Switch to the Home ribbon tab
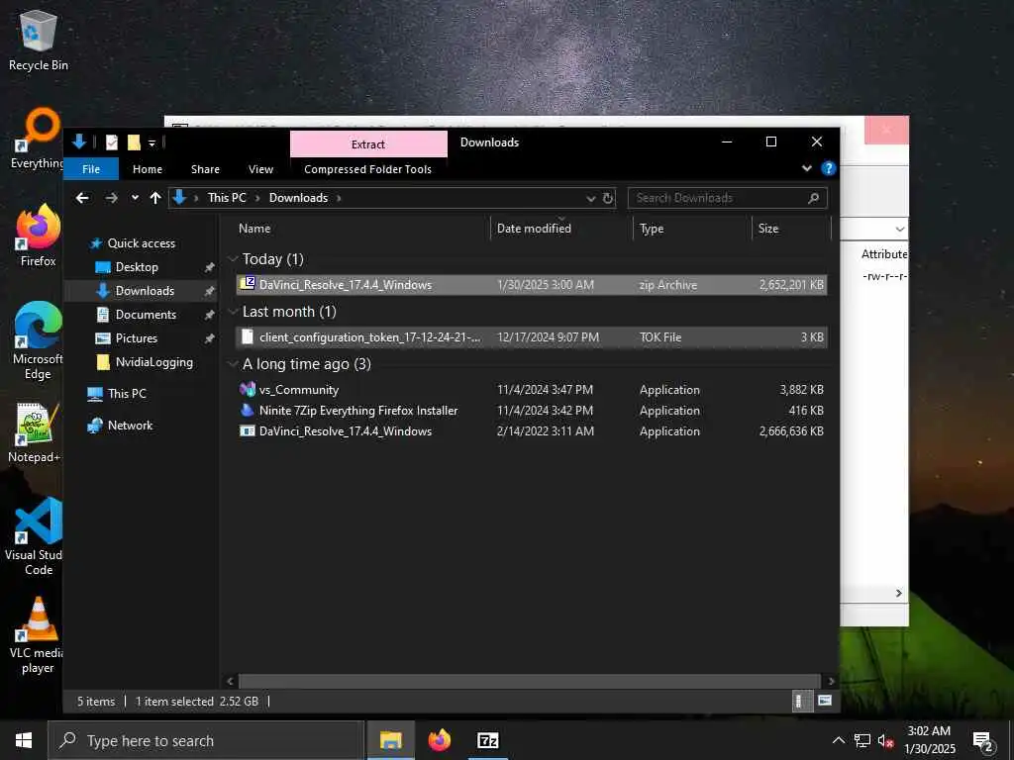Viewport: 1014px width, 760px height. [x=148, y=169]
